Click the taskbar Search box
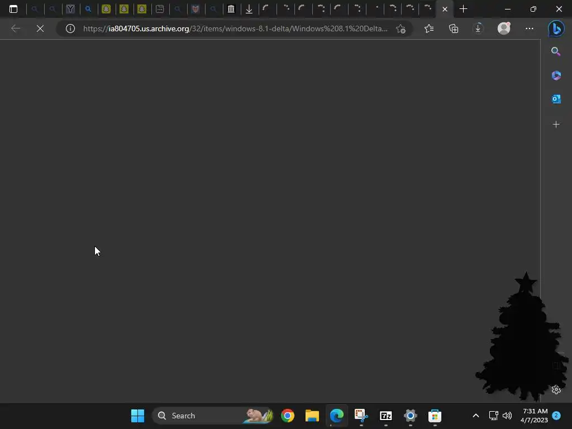The width and height of the screenshot is (572, 429). coord(213,416)
